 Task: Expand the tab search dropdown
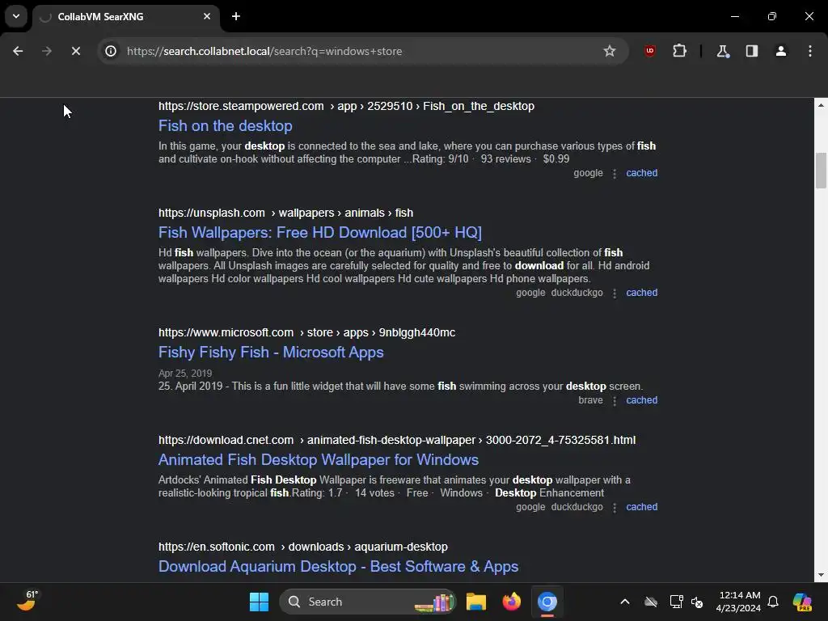(16, 16)
